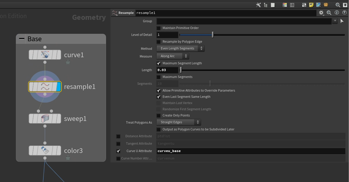Click the Length value field
Screen dimensions: 349x182
pyautogui.click(x=167, y=70)
